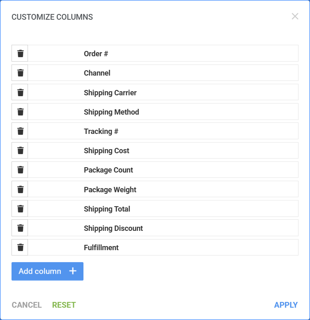This screenshot has width=310, height=320.
Task: Remove the Tracking # column
Action: tap(20, 131)
